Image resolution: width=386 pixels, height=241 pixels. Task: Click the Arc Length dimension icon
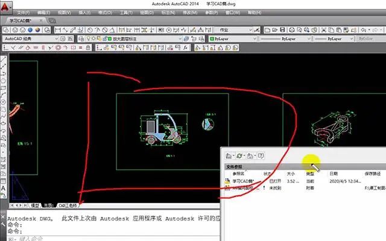tap(73, 30)
